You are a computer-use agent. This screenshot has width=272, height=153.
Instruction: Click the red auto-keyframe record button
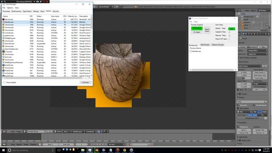128,144
